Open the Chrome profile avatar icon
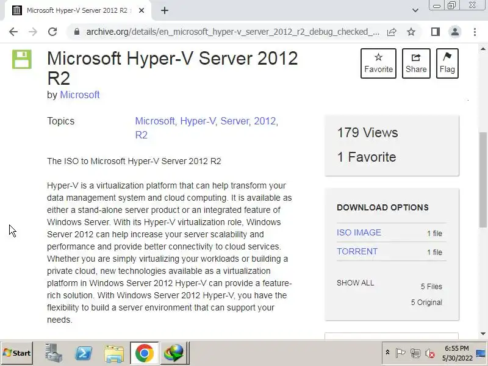The image size is (488, 366). coord(454,32)
